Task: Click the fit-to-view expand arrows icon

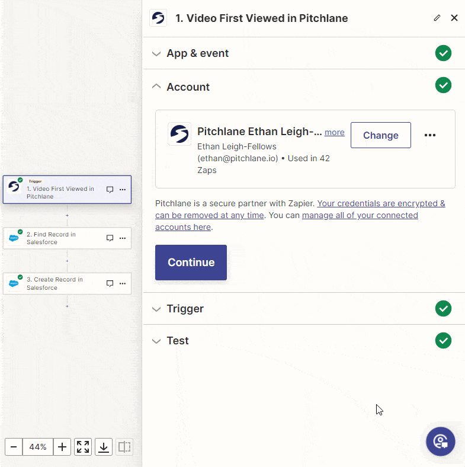Action: click(83, 447)
